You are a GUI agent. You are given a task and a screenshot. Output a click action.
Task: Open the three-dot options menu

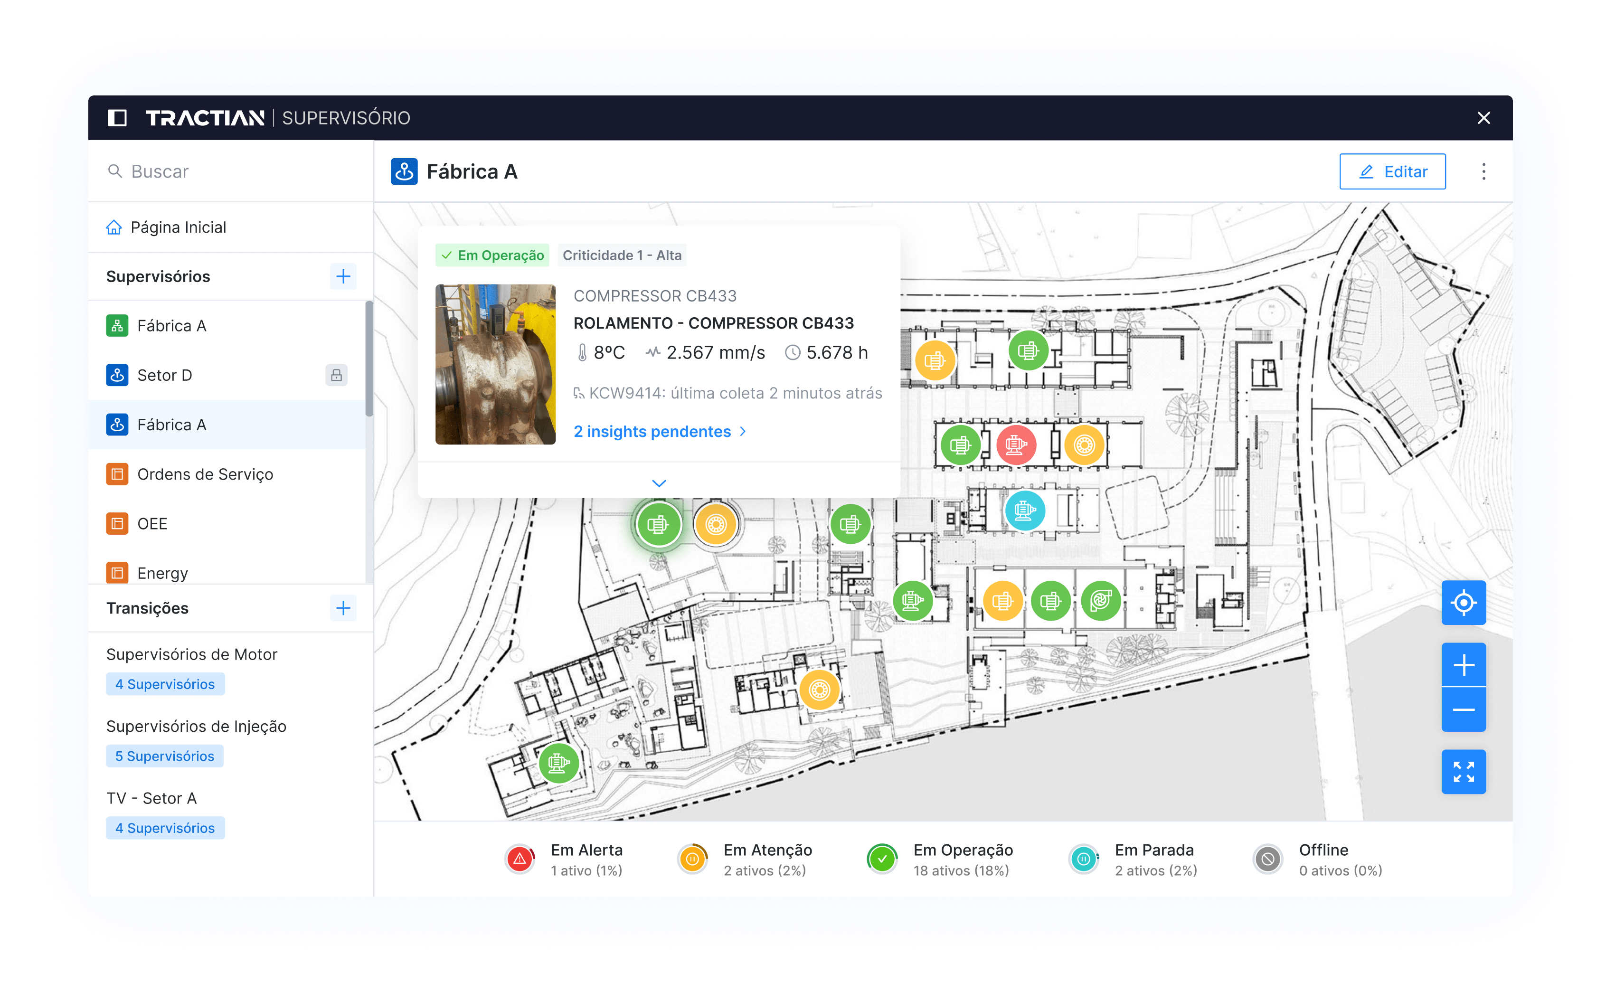pyautogui.click(x=1483, y=171)
